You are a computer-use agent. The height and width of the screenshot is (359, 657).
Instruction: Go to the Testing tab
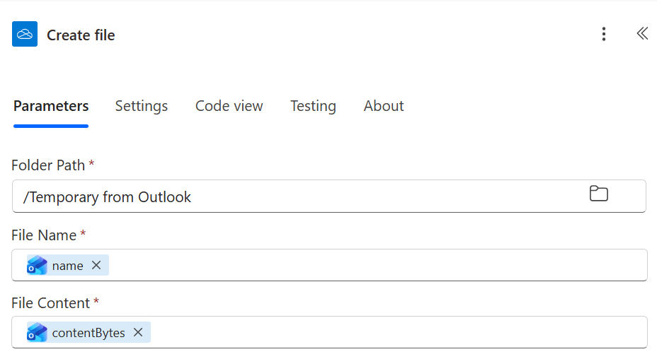tap(313, 106)
